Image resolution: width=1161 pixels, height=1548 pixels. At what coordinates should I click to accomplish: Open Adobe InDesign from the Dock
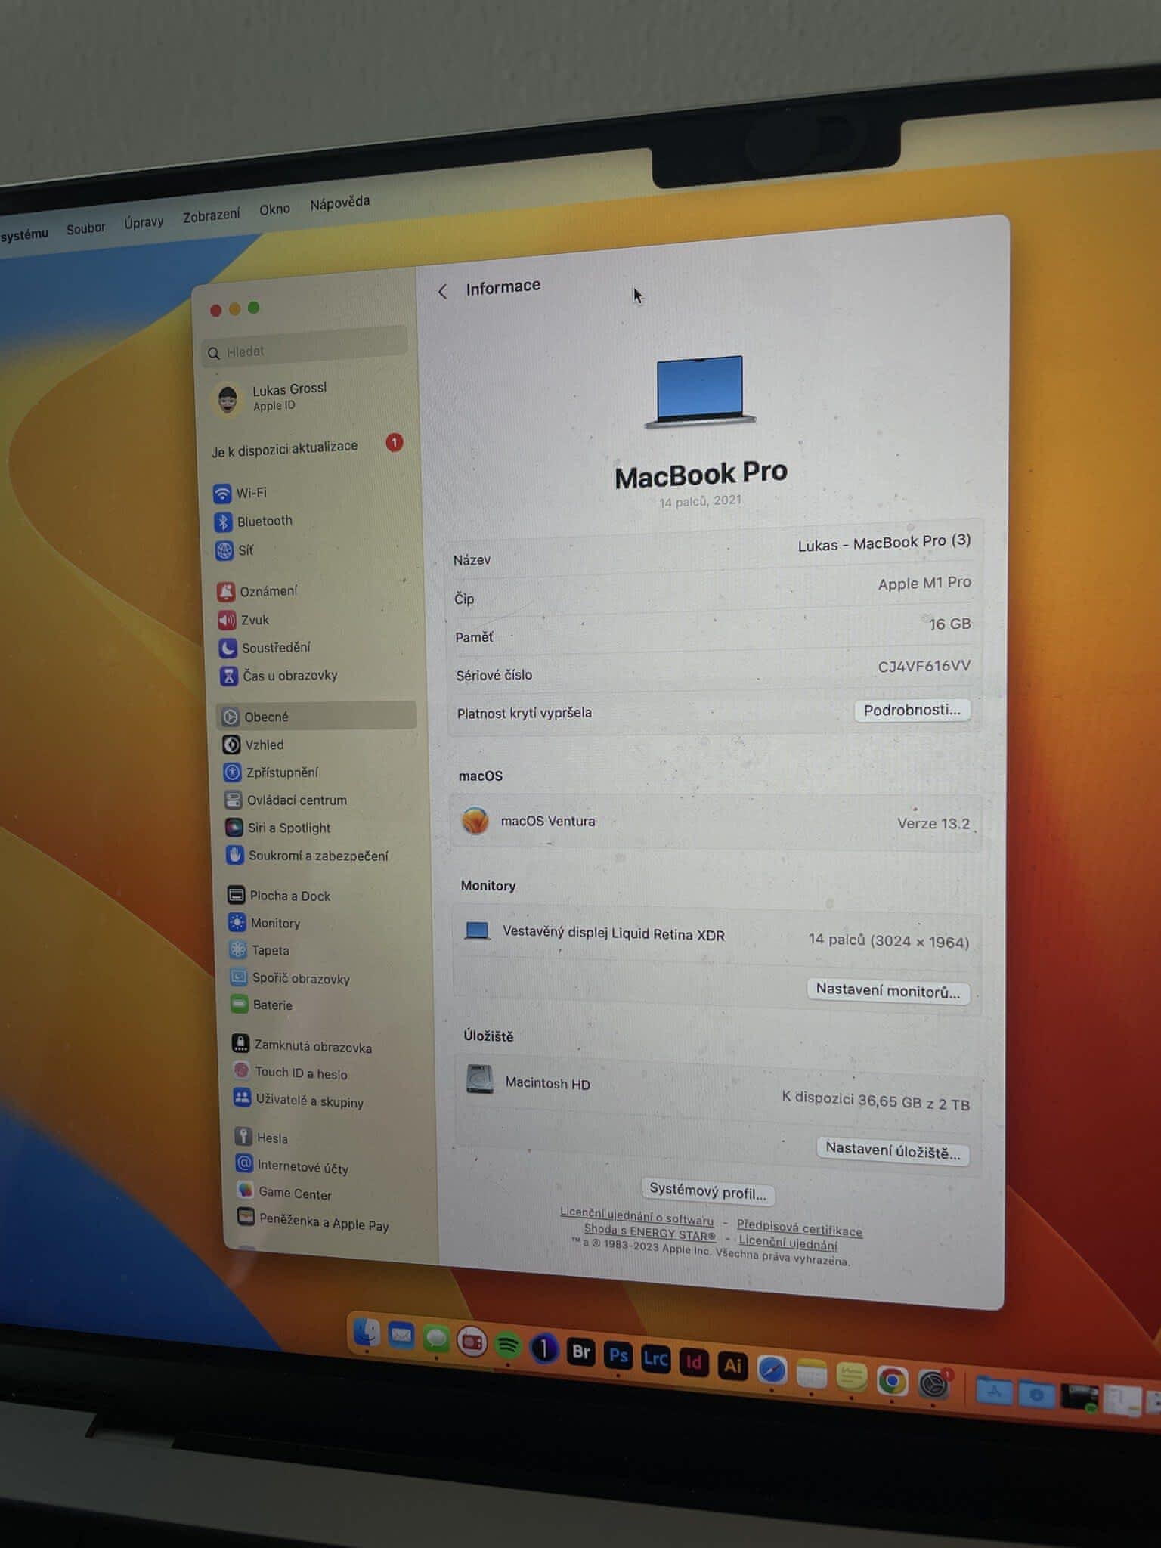(x=693, y=1362)
